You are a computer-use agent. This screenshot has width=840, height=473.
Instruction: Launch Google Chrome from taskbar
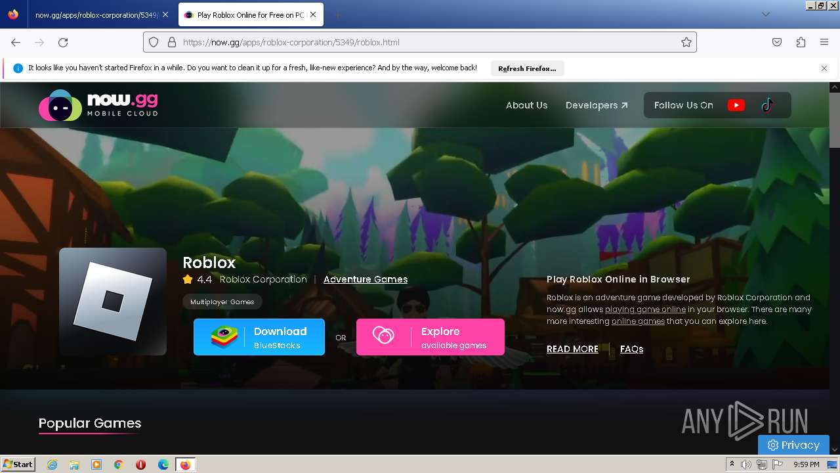119,464
